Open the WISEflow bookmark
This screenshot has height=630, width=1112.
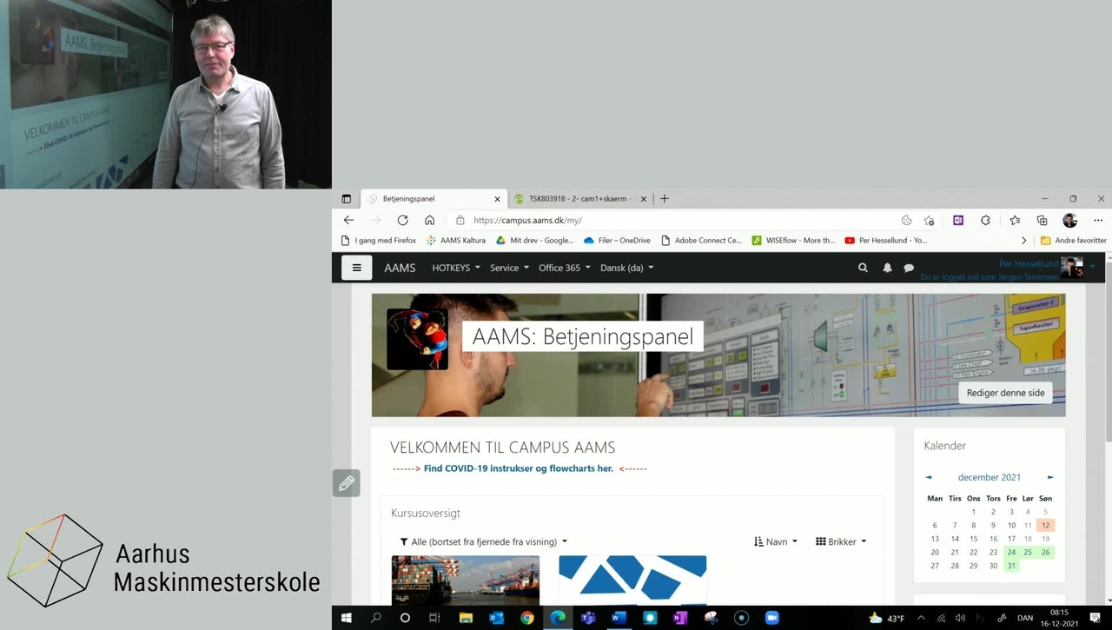pos(793,241)
